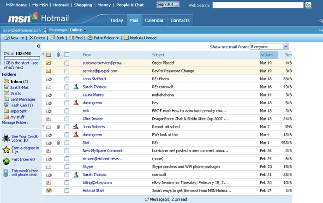Tick the checkbox for John Roberts email

click(67, 127)
